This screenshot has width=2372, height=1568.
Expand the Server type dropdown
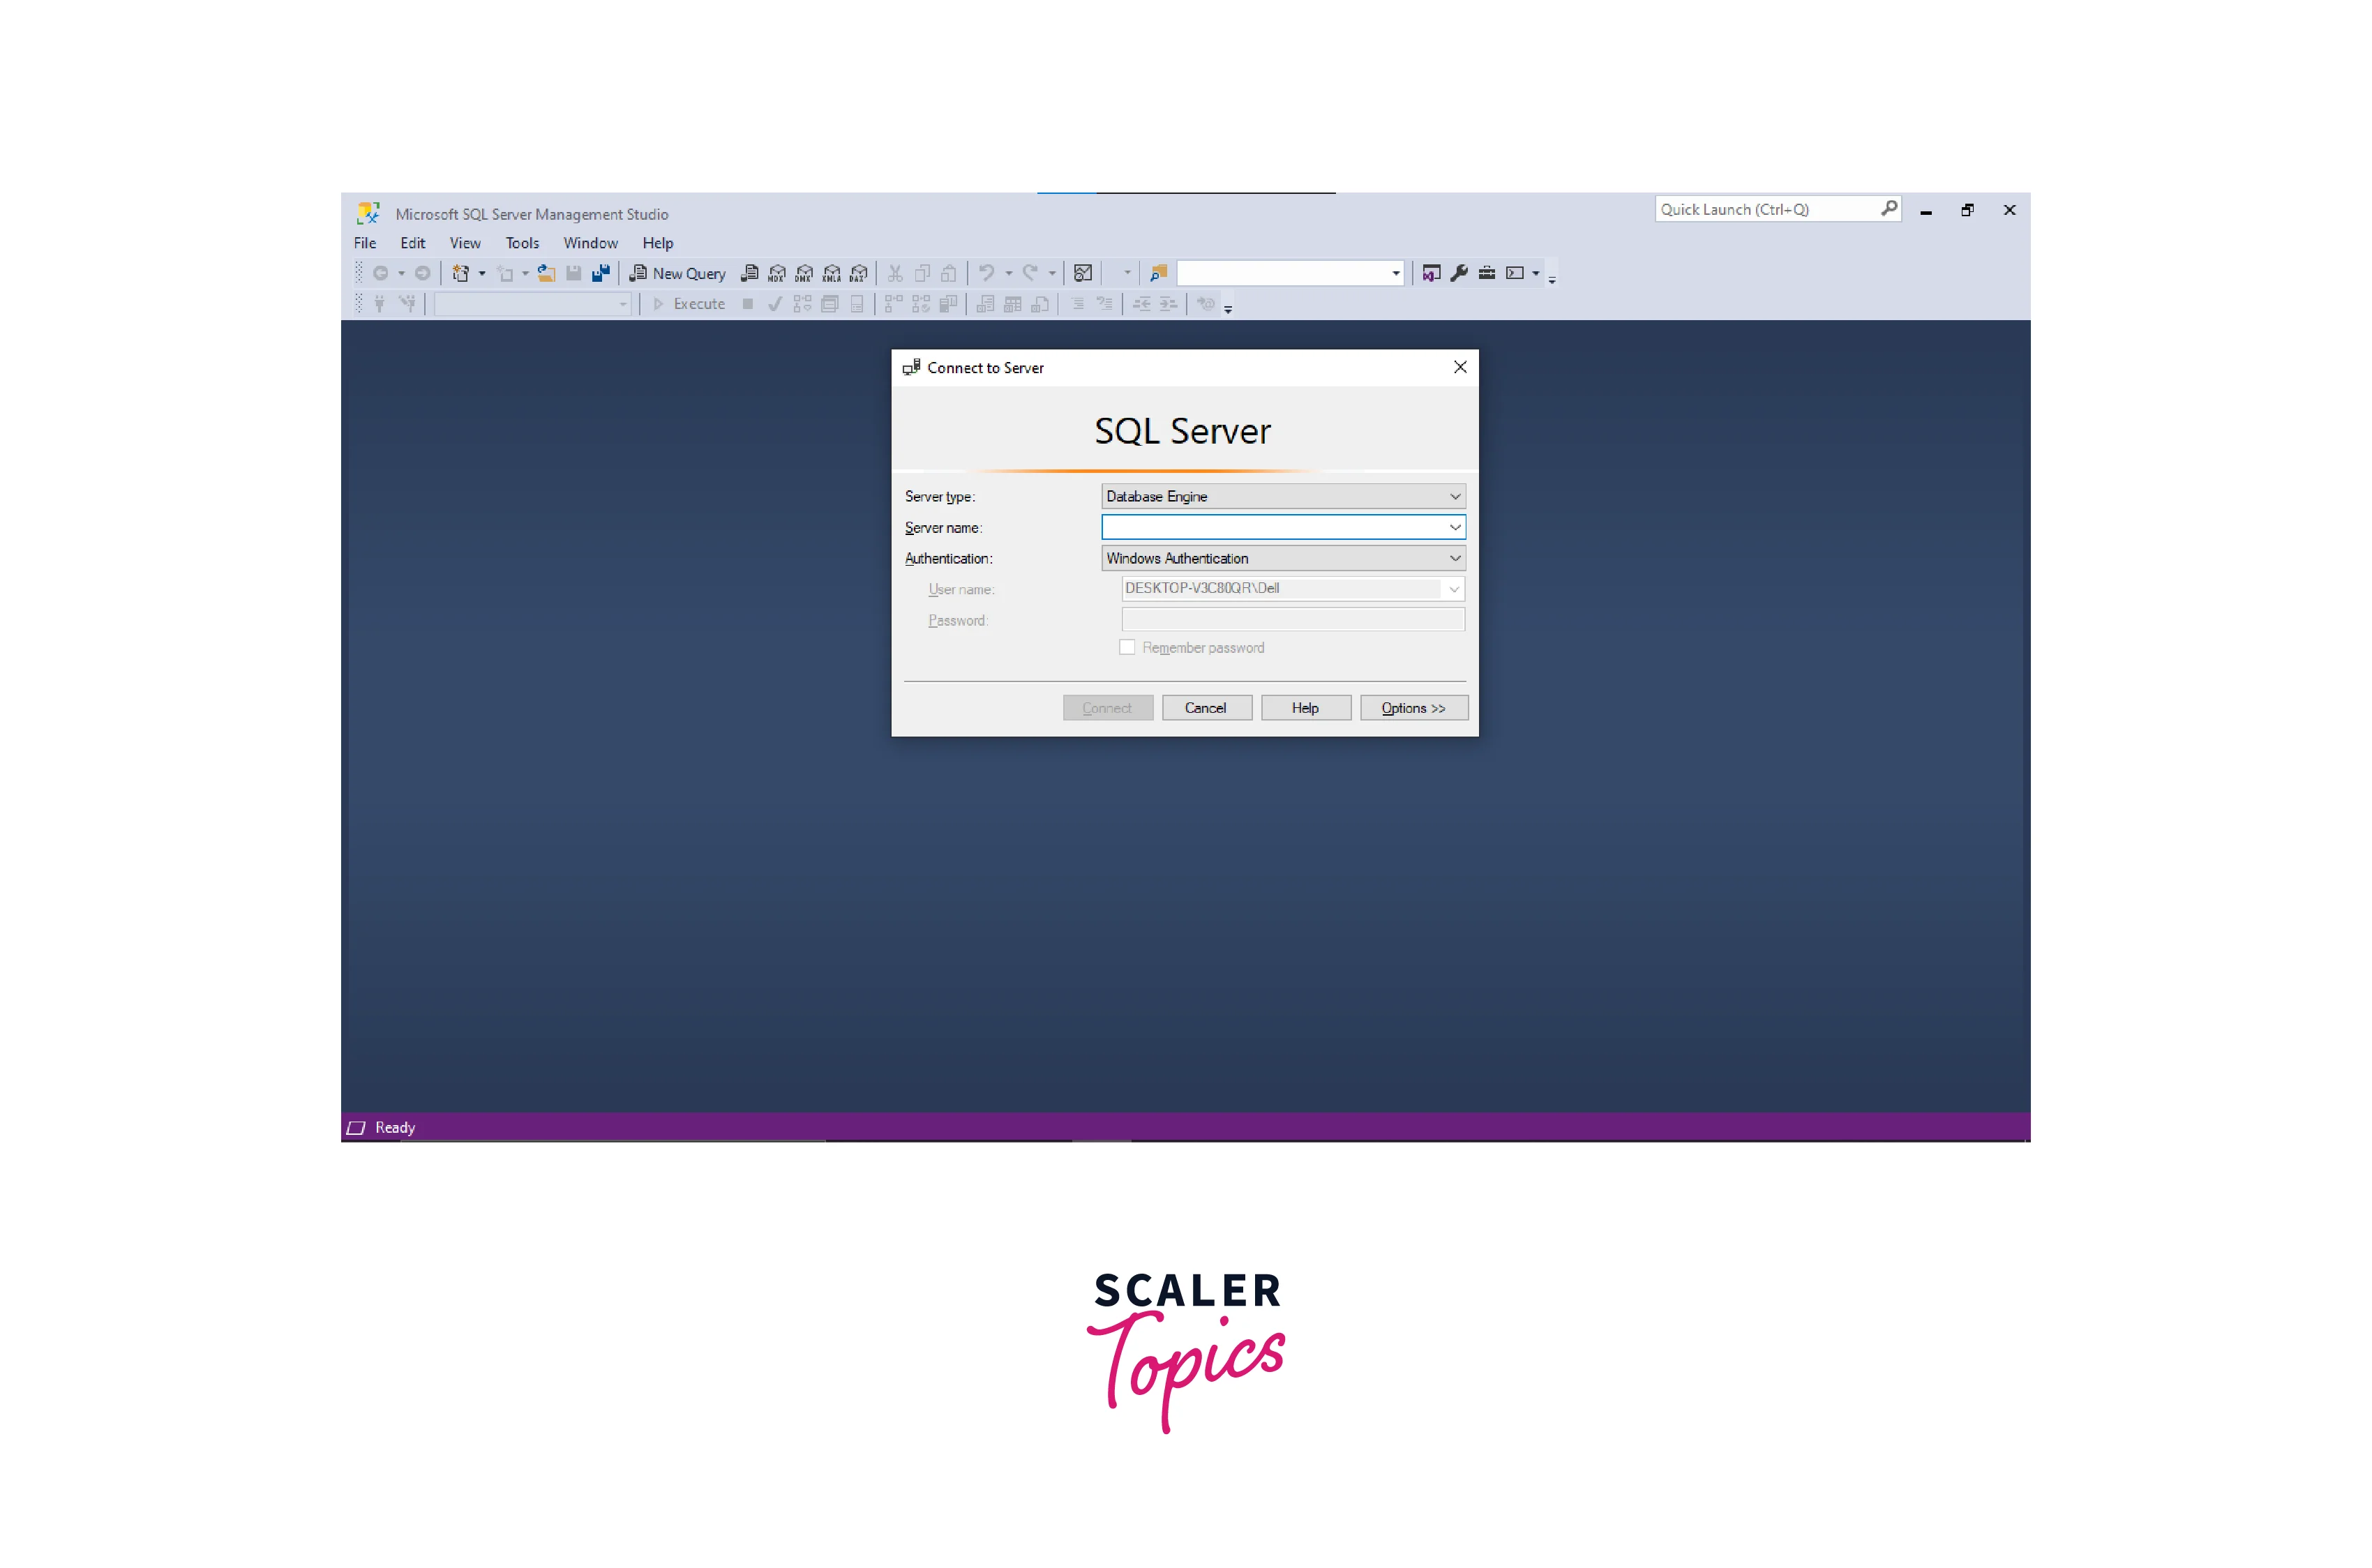(x=1454, y=496)
